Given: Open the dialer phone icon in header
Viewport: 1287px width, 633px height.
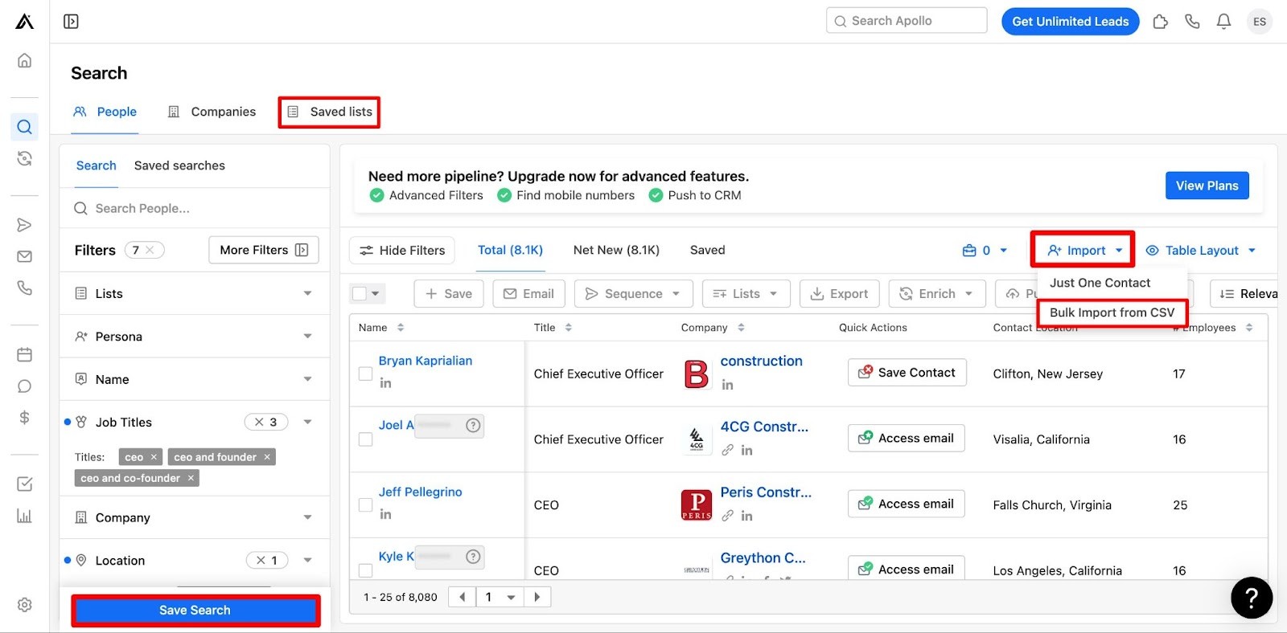Looking at the screenshot, I should pyautogui.click(x=1192, y=22).
